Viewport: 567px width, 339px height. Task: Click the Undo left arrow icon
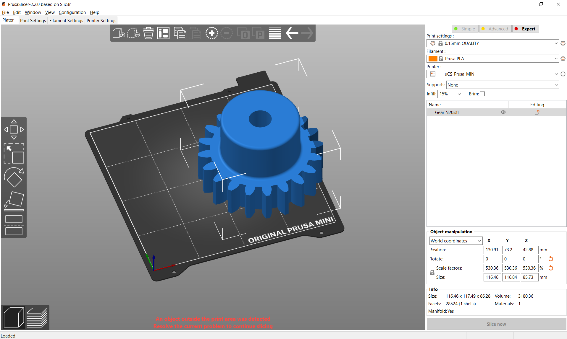coord(292,33)
